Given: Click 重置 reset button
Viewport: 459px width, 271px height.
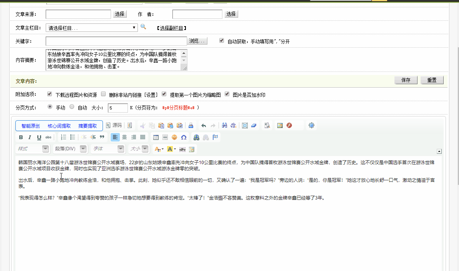Looking at the screenshot, I should coord(432,80).
